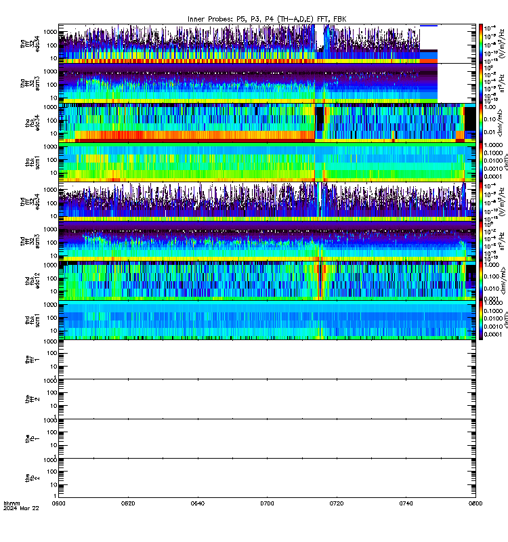The height and width of the screenshot is (542, 508).
Task: Click the tha fff edc34 spectrogram panel
Action: tap(267, 43)
